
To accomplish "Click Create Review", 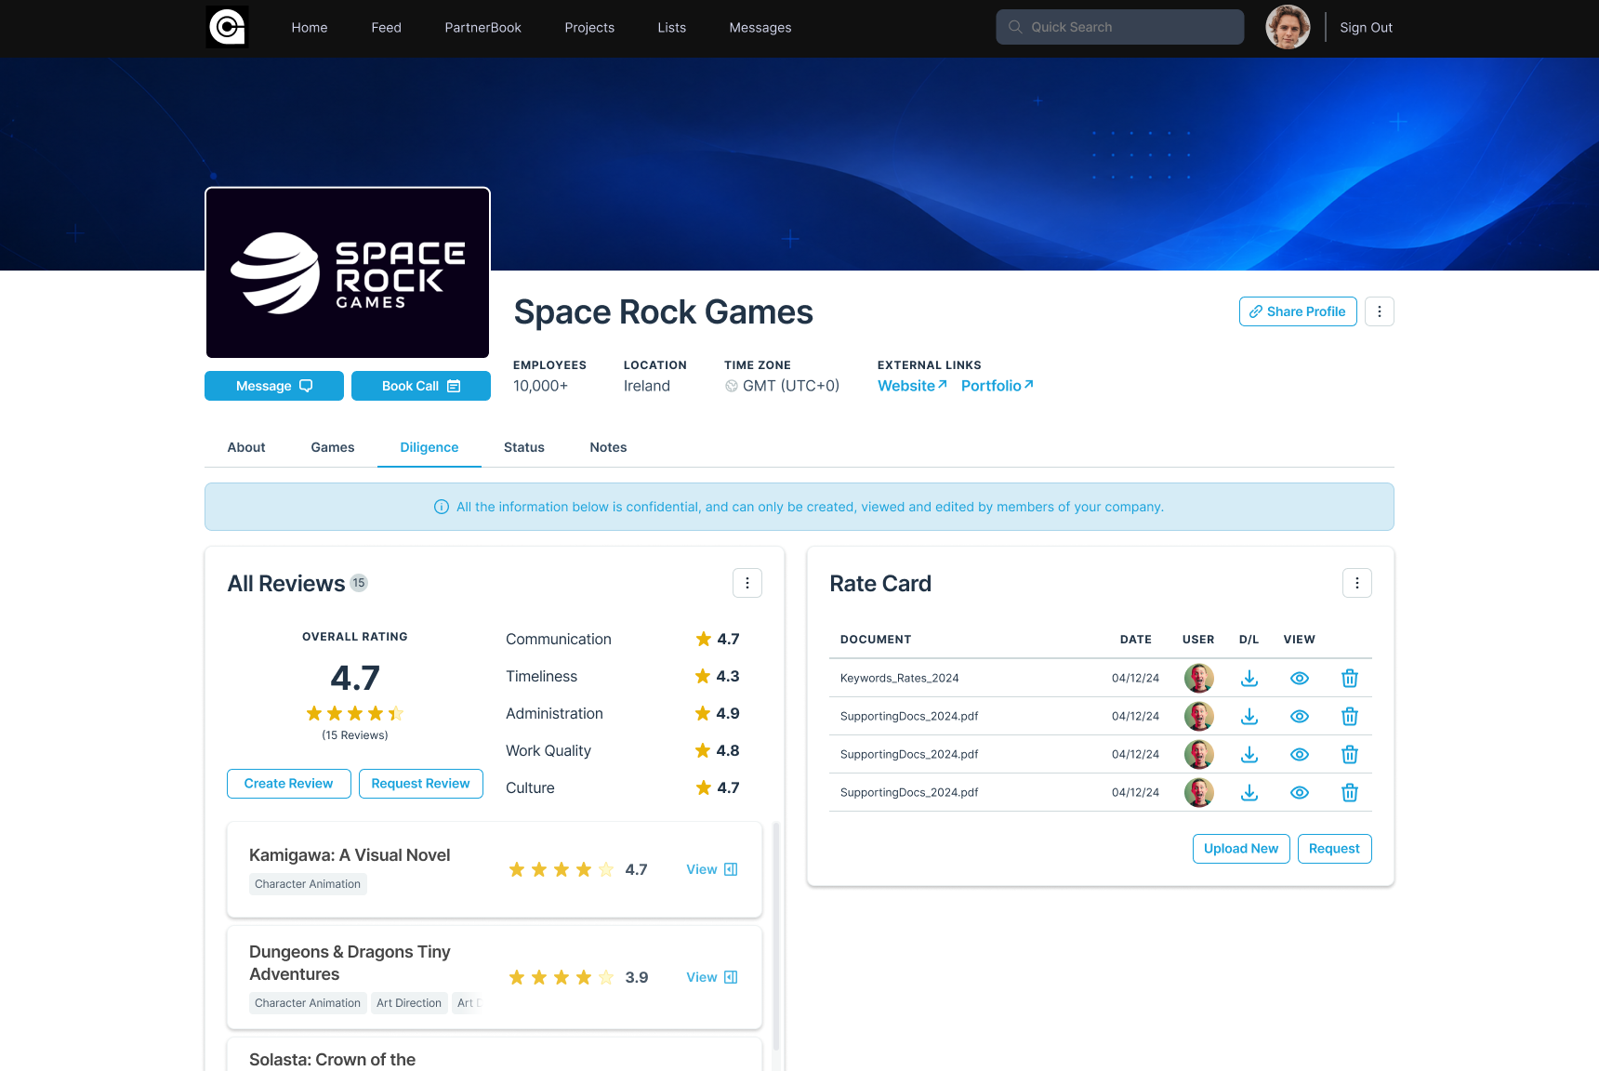I will click(x=289, y=784).
